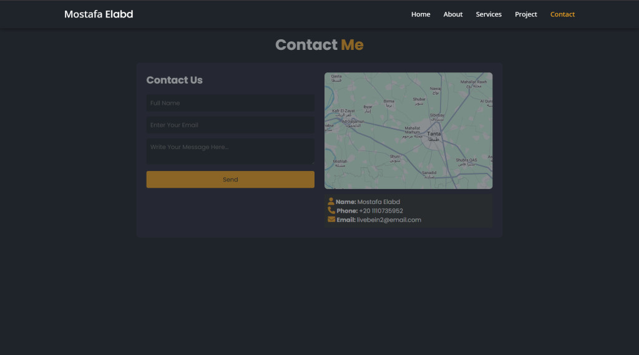
Task: Click the Mostafa Elabd site logo
Action: [x=99, y=14]
